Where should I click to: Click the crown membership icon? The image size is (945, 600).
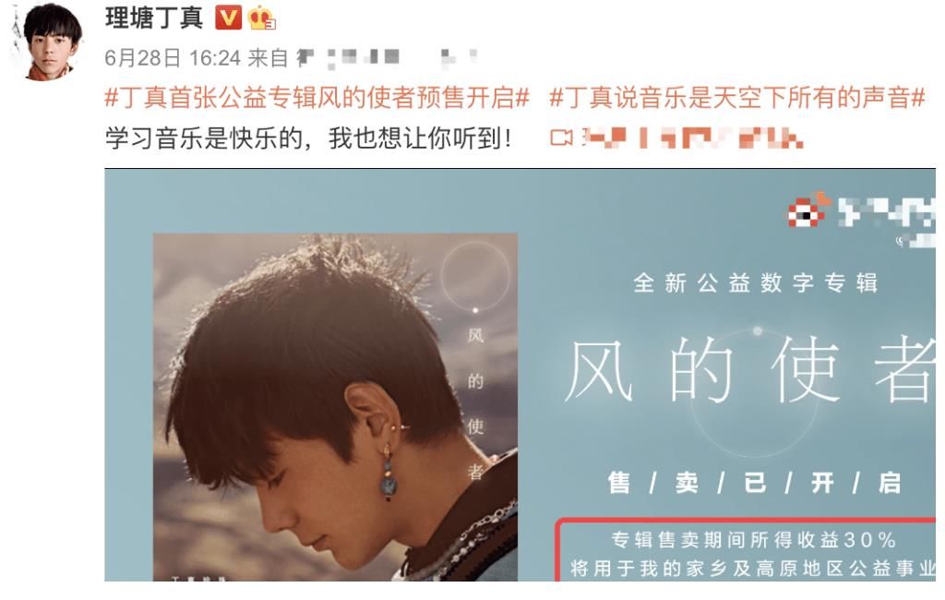(261, 18)
